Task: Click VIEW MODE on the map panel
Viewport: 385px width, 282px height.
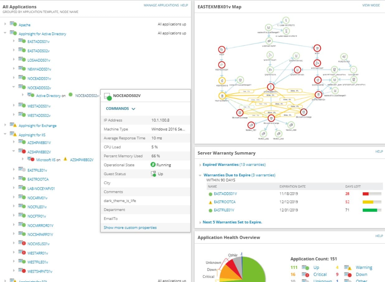Action: (x=371, y=5)
